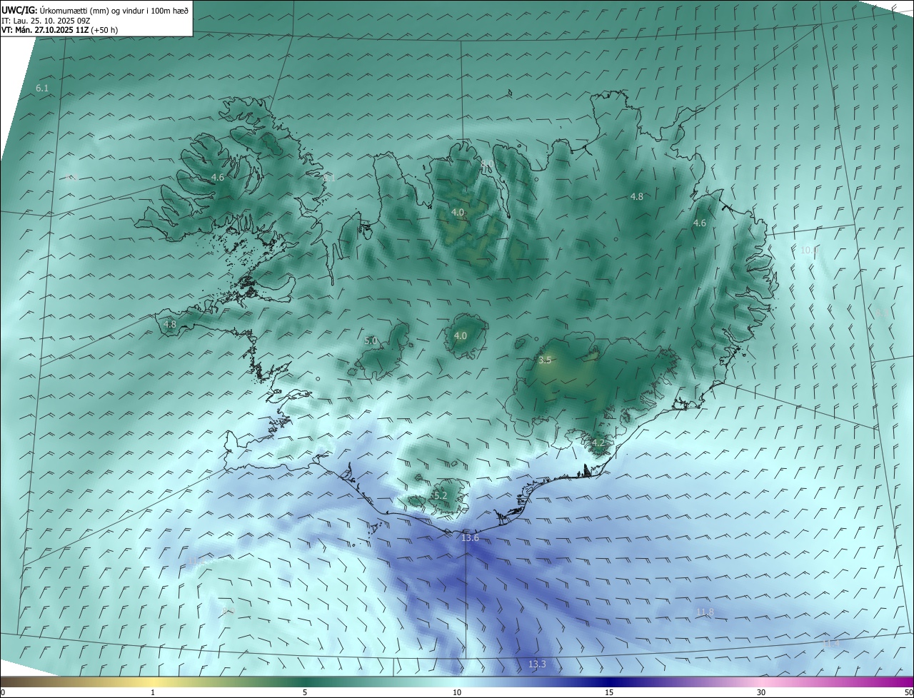This screenshot has height=698, width=914.
Task: Click the 3.5 value on the Vatnajökull glacier
Action: click(545, 360)
